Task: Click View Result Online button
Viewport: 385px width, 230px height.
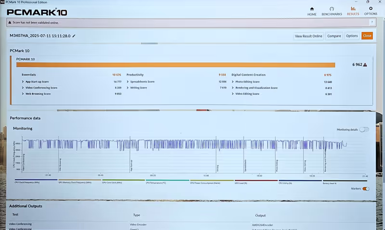Action: (308, 36)
